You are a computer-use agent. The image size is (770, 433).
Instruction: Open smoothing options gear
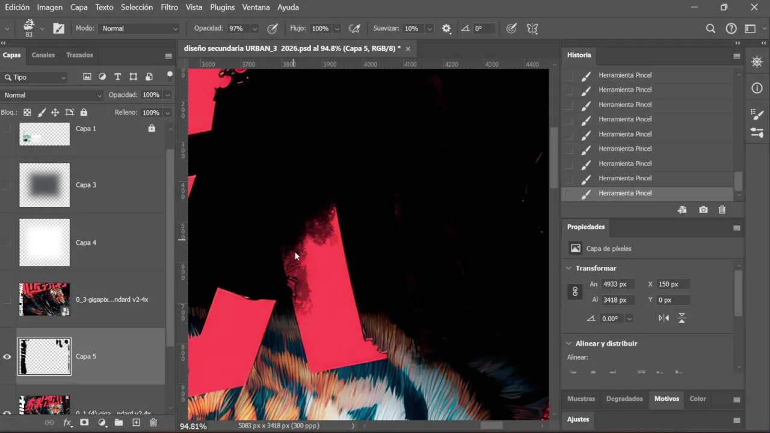pyautogui.click(x=446, y=28)
